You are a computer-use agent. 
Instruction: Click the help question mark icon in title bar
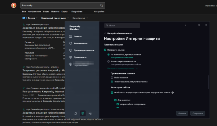(186, 25)
